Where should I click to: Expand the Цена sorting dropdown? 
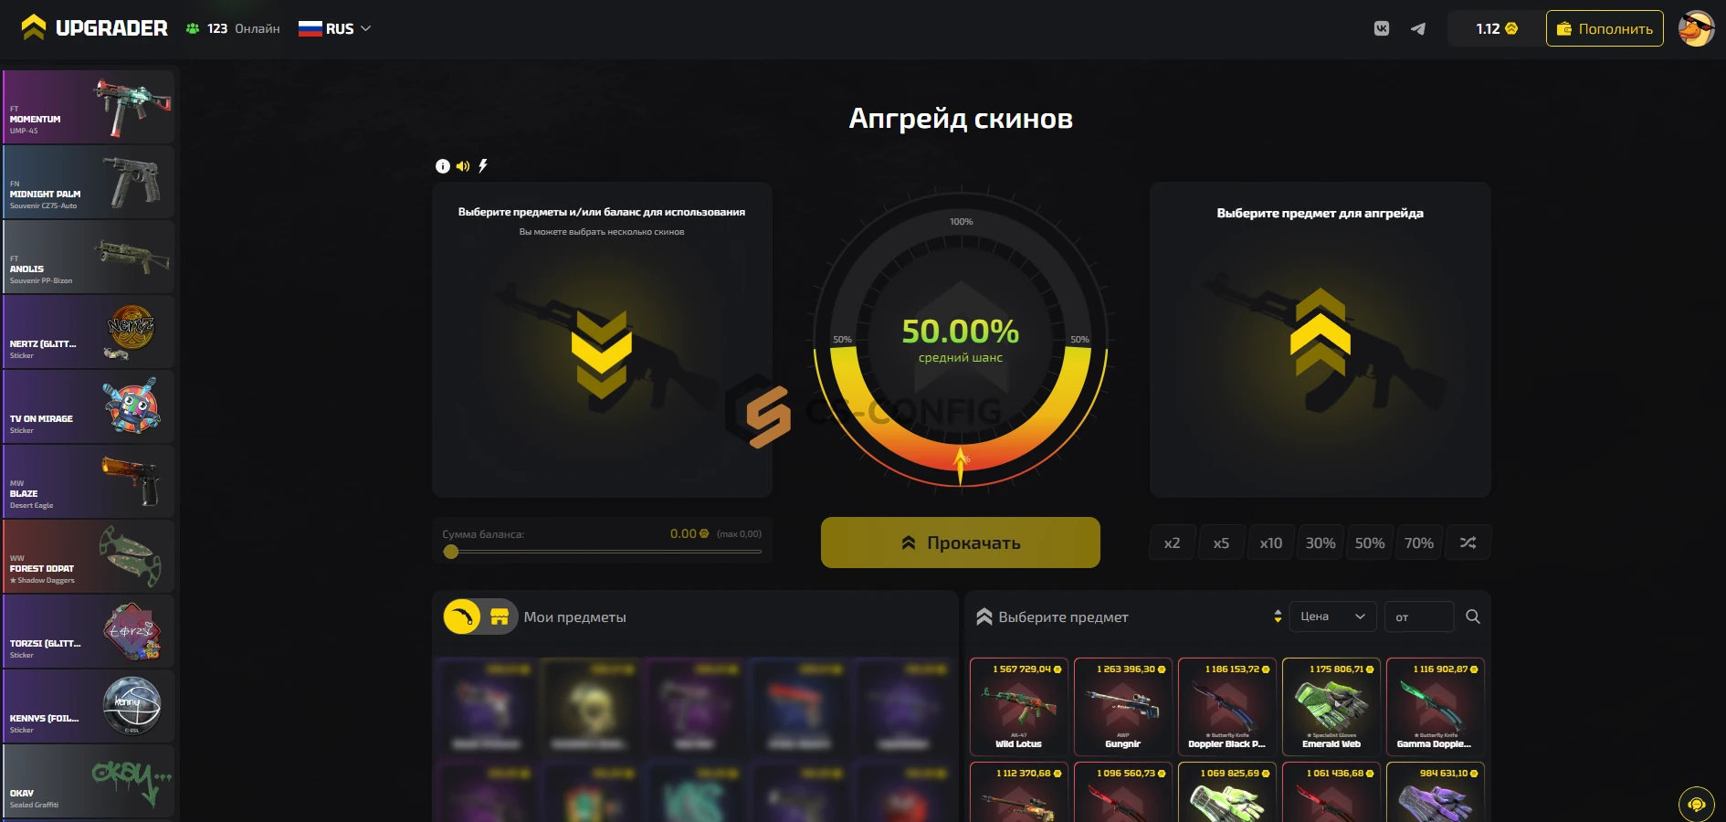tap(1332, 616)
